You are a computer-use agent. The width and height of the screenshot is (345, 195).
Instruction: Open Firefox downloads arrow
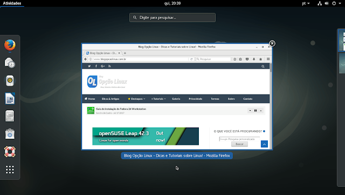[x=254, y=59]
